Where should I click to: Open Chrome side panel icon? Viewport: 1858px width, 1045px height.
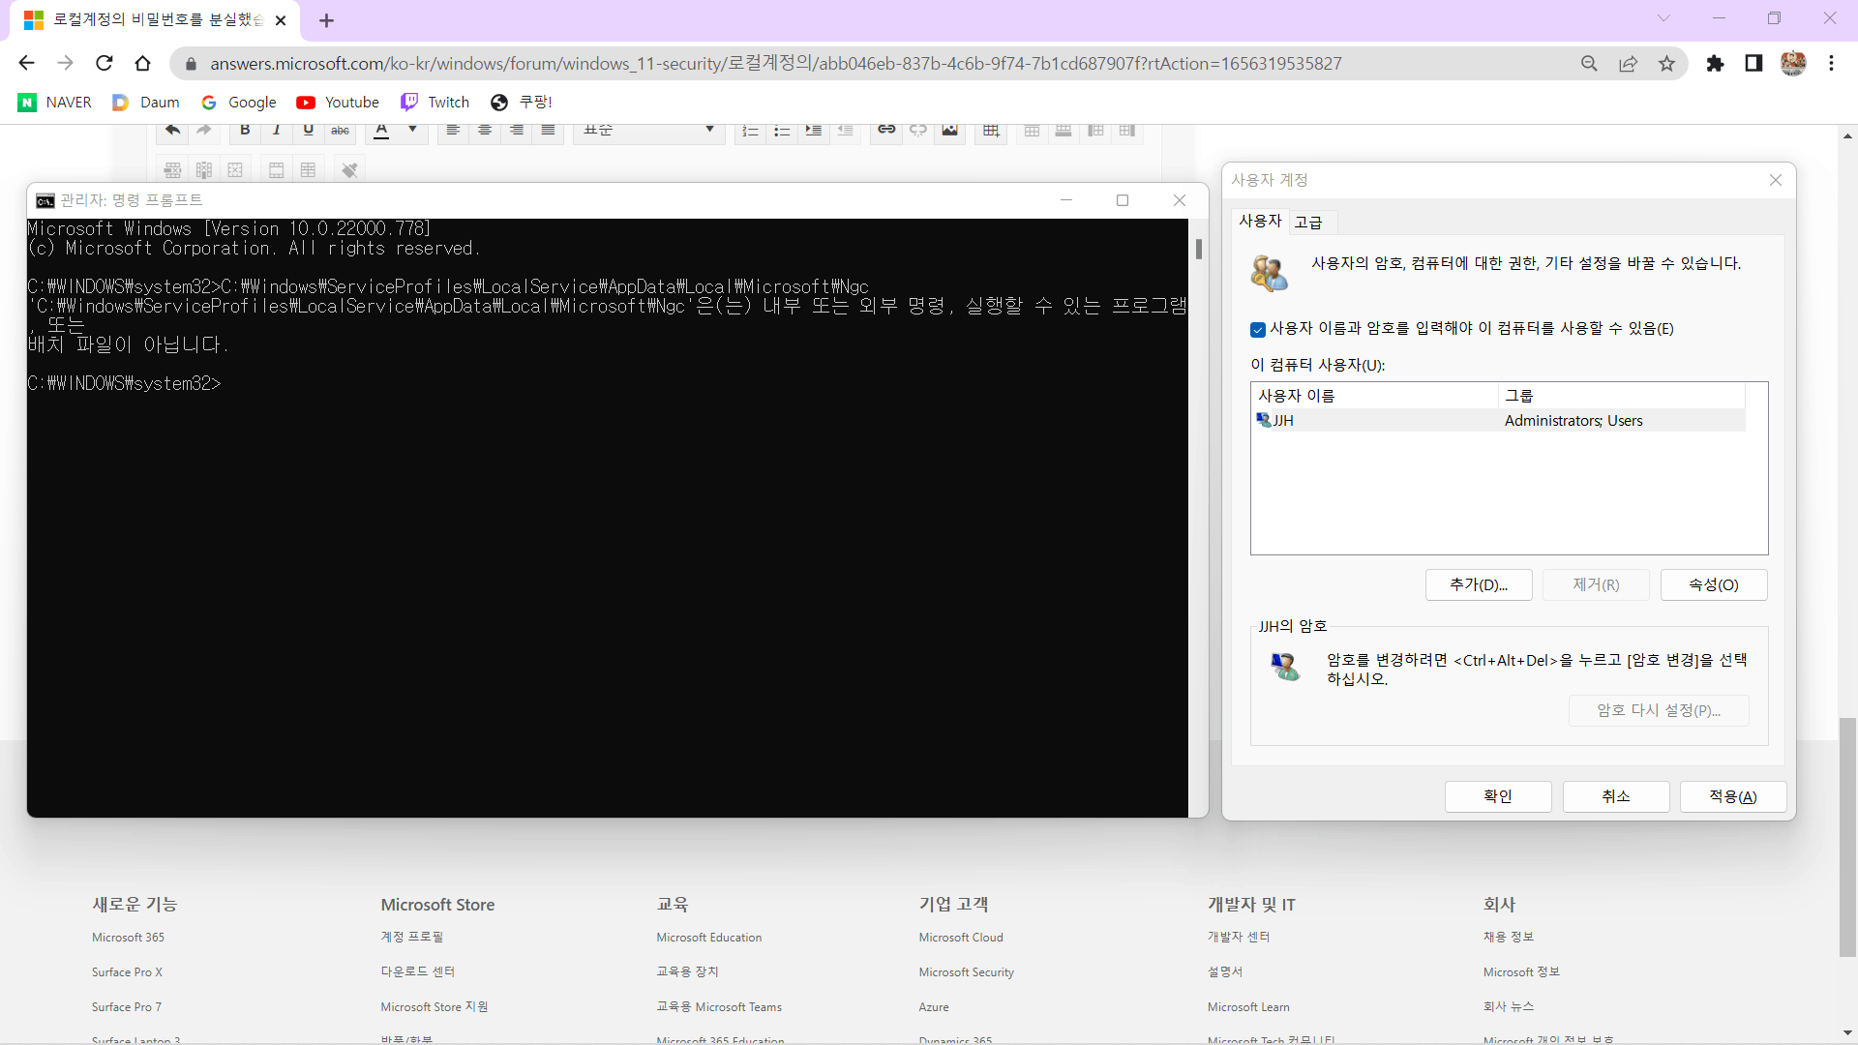1753,63
